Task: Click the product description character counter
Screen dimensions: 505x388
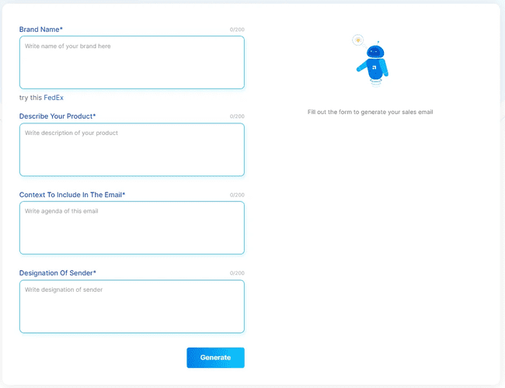Action: click(236, 117)
